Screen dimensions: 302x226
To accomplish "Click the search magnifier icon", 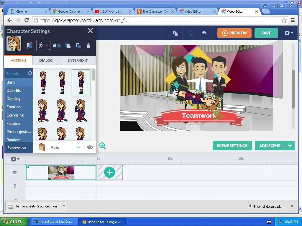I will [30, 73].
